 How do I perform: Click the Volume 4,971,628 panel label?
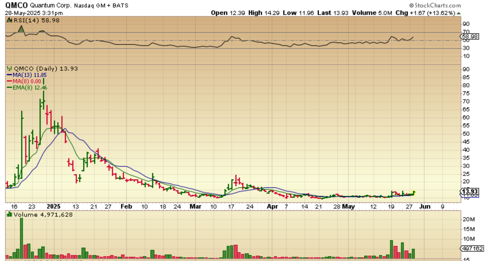43,215
